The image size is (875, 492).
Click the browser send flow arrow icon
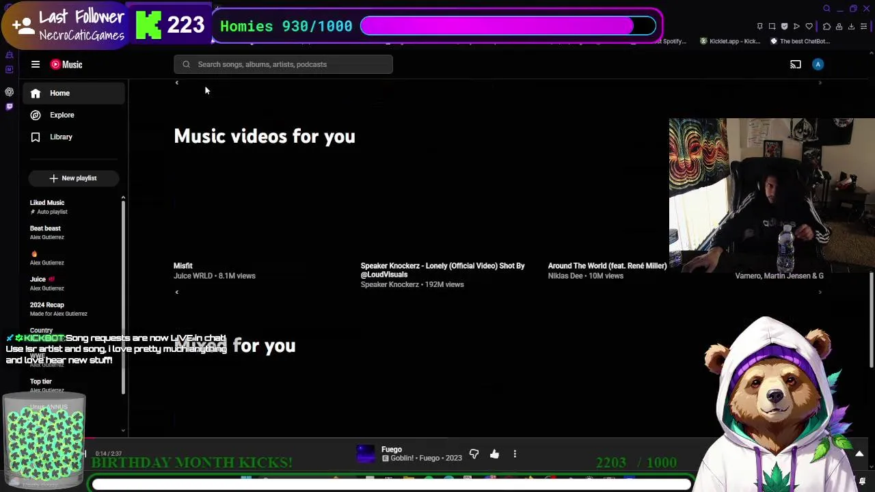point(796,26)
